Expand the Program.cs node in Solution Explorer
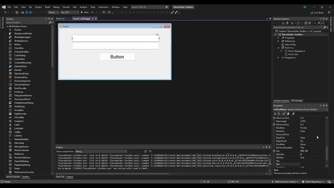Viewport: 334px width, 188px height. (278, 57)
